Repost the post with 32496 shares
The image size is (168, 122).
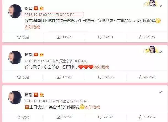(x=64, y=77)
